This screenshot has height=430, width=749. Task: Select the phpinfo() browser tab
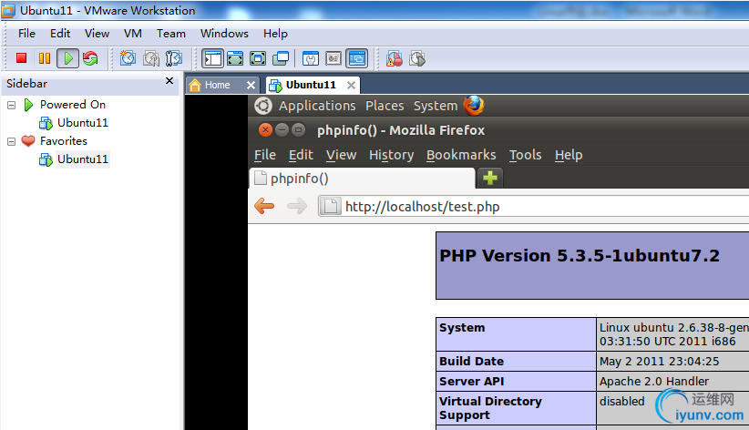click(362, 179)
